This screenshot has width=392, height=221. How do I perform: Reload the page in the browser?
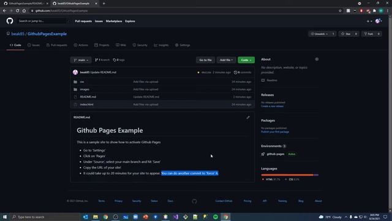[18, 11]
